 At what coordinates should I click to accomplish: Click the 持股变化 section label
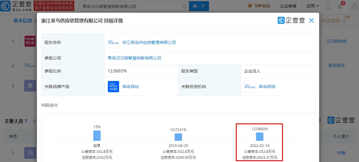[x=50, y=105]
